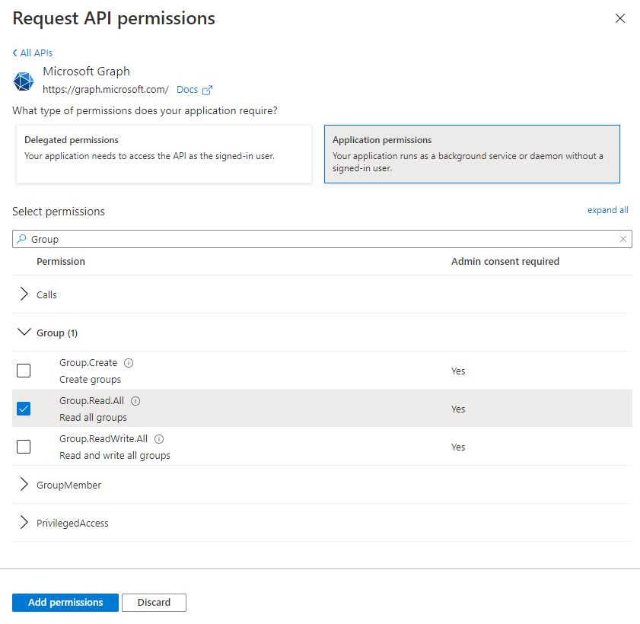Click the Add permissions button
Screen dimensions: 640x624
pyautogui.click(x=65, y=603)
